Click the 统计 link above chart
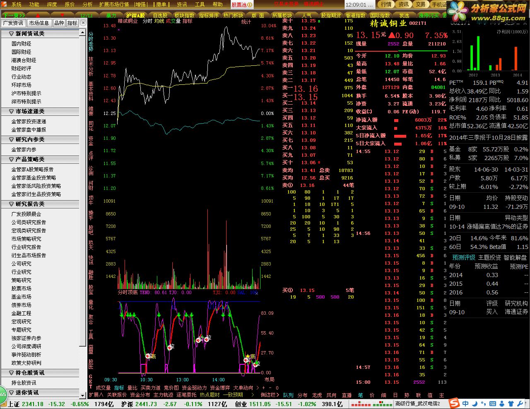This screenshot has width=530, height=409. 246,22
